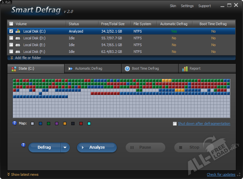Open the Defrag button dropdown arrow
Image resolution: width=243 pixels, height=179 pixels.
click(65, 147)
